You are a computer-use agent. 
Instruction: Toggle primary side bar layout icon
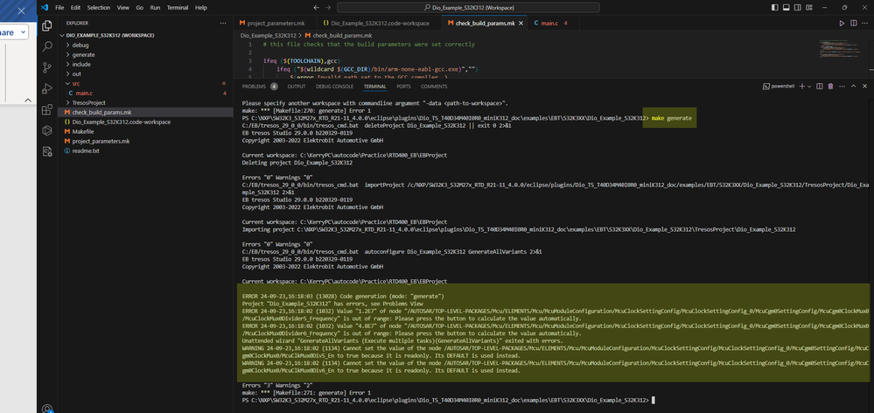click(775, 7)
